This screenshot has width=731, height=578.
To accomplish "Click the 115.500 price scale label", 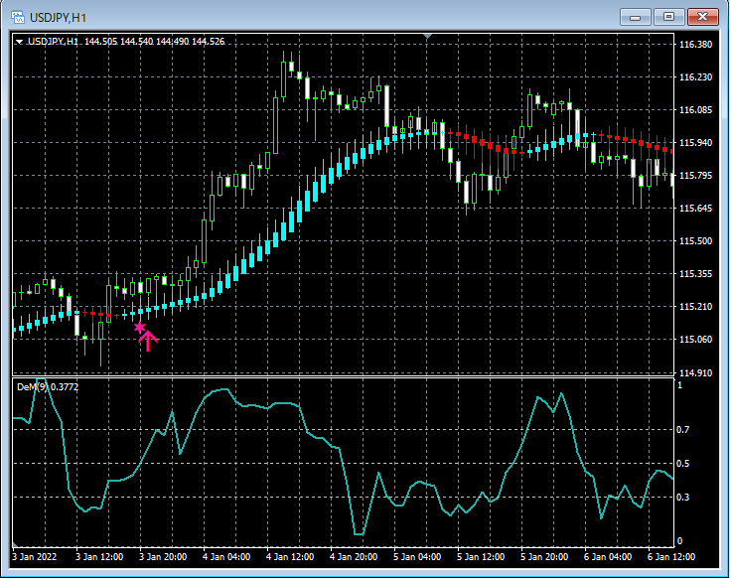I will [696, 241].
